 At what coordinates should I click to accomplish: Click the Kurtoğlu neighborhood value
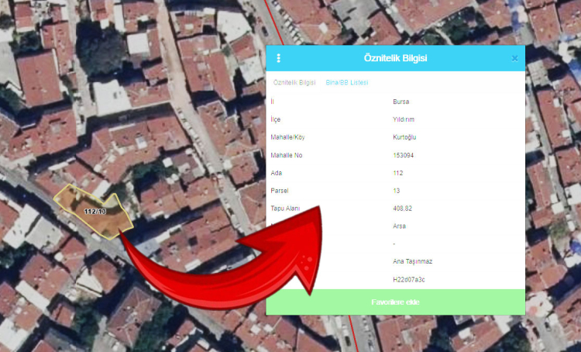pyautogui.click(x=406, y=137)
